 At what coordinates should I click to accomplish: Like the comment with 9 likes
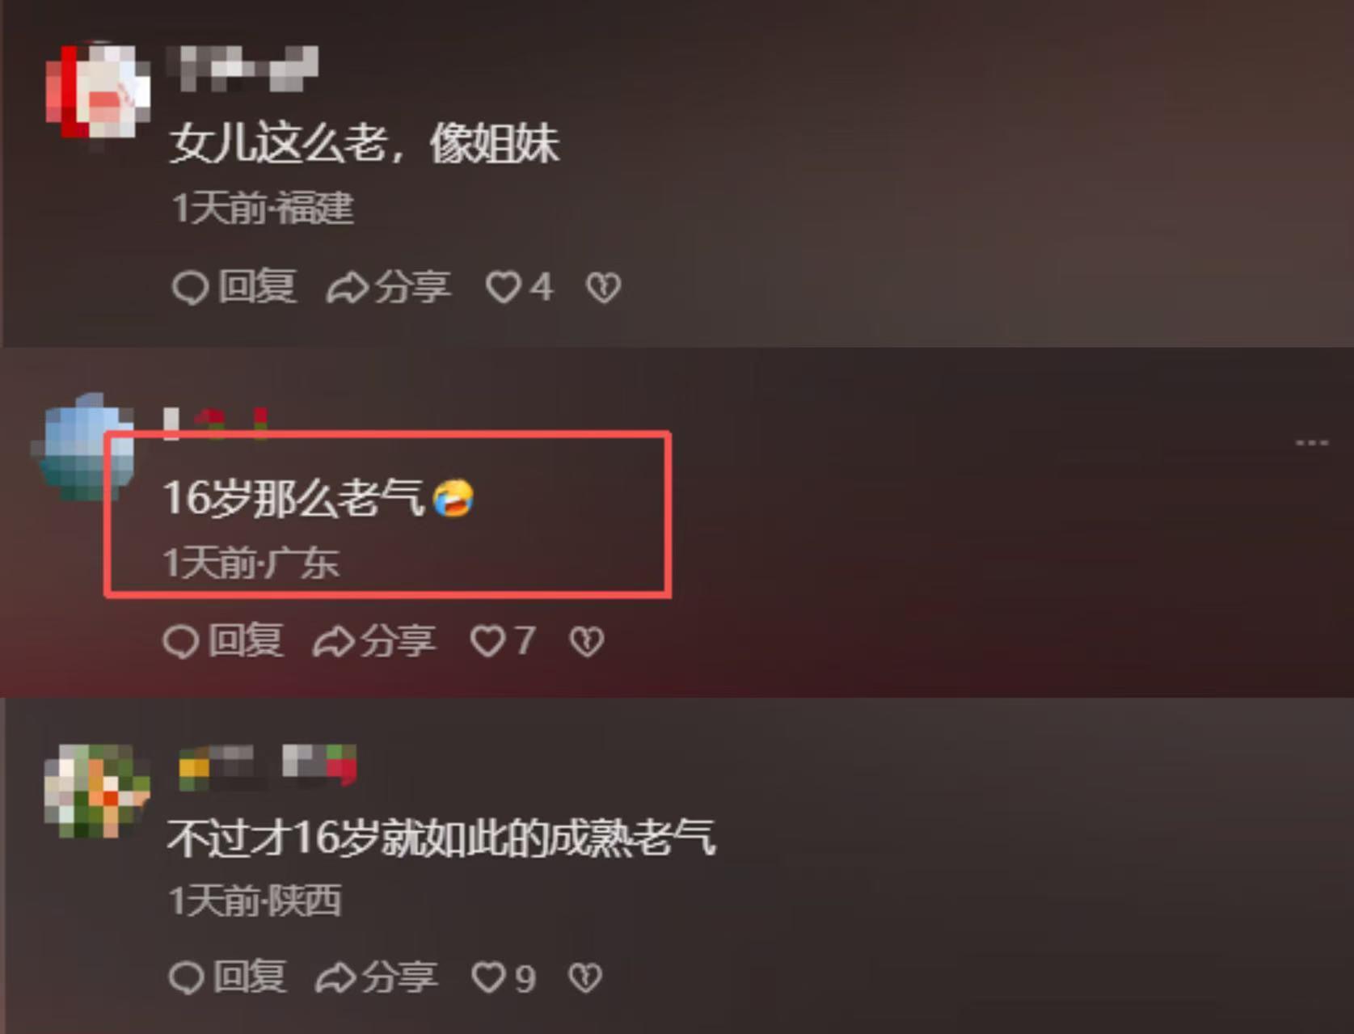(x=504, y=977)
